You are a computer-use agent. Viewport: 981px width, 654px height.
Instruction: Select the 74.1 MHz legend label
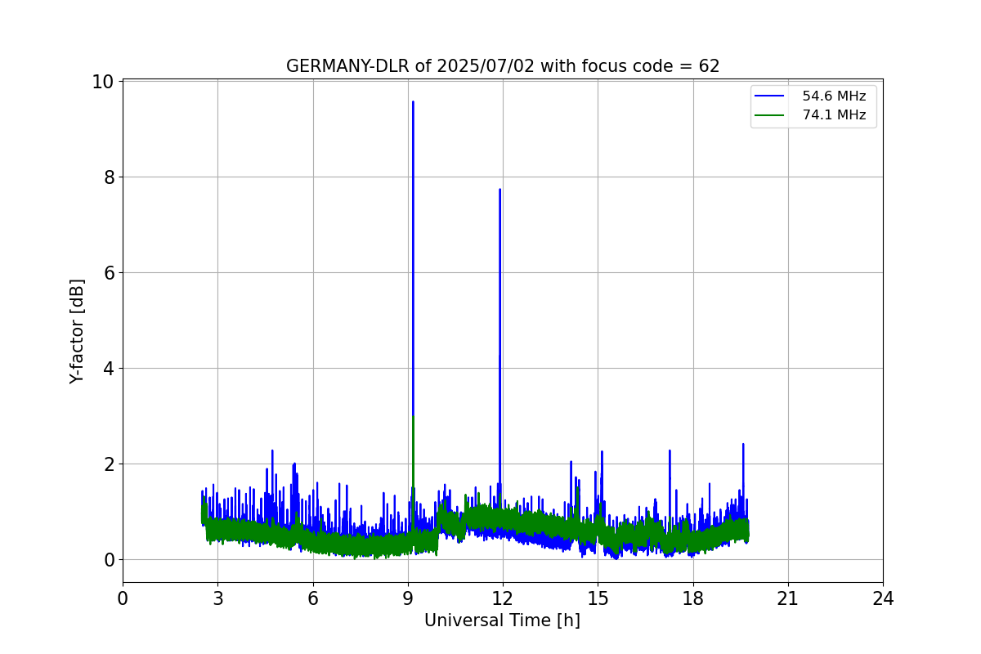tap(834, 115)
